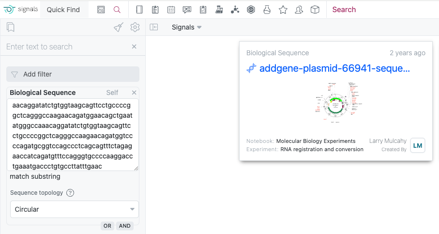This screenshot has width=439, height=234.
Task: Open saved searches bookmark icon
Action: [10, 28]
